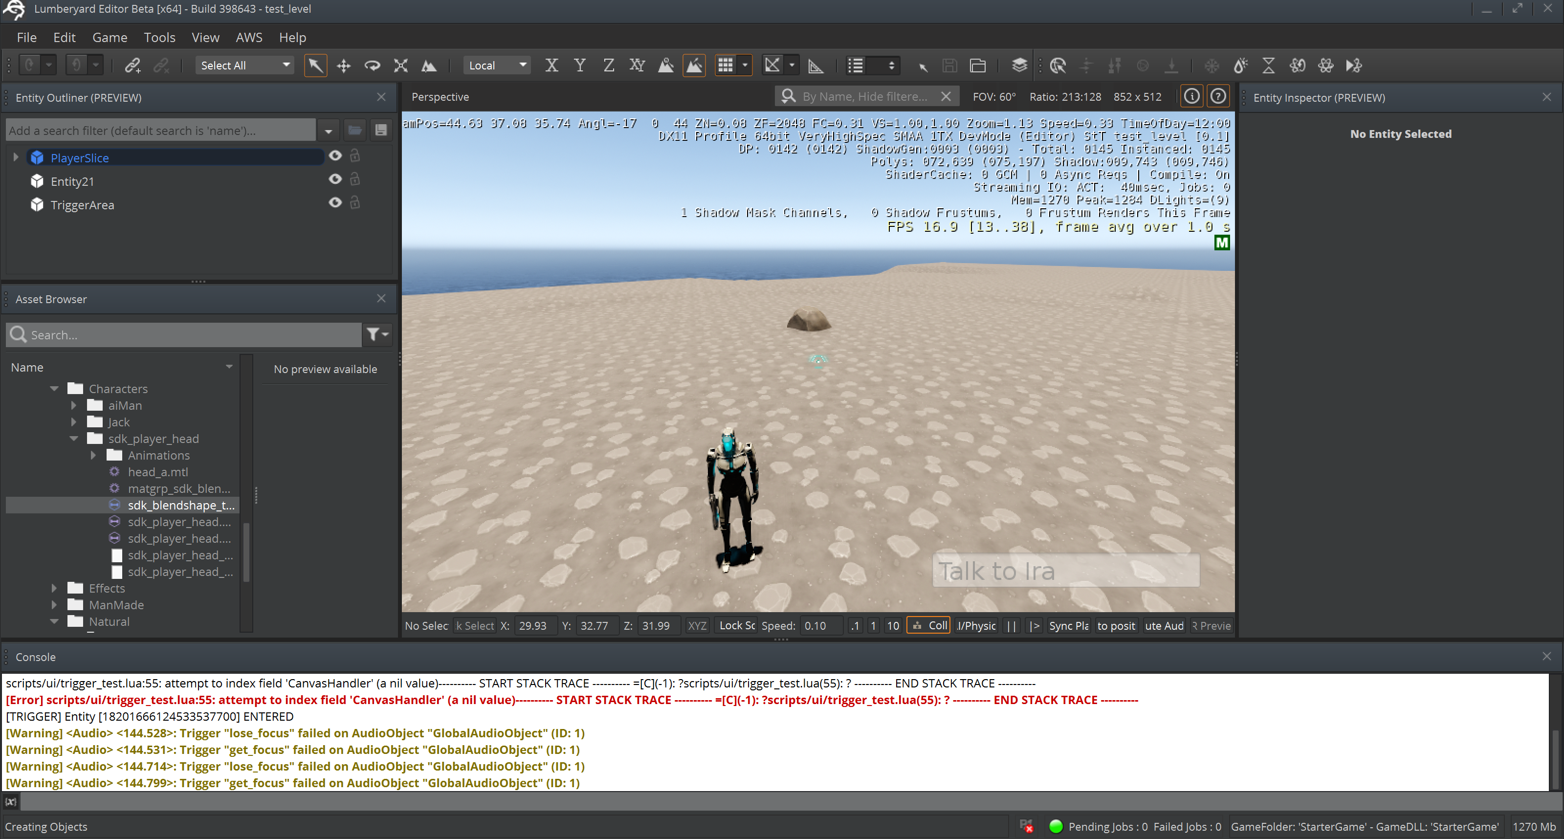Click the load selection folder icon
The image size is (1564, 839).
click(x=977, y=66)
